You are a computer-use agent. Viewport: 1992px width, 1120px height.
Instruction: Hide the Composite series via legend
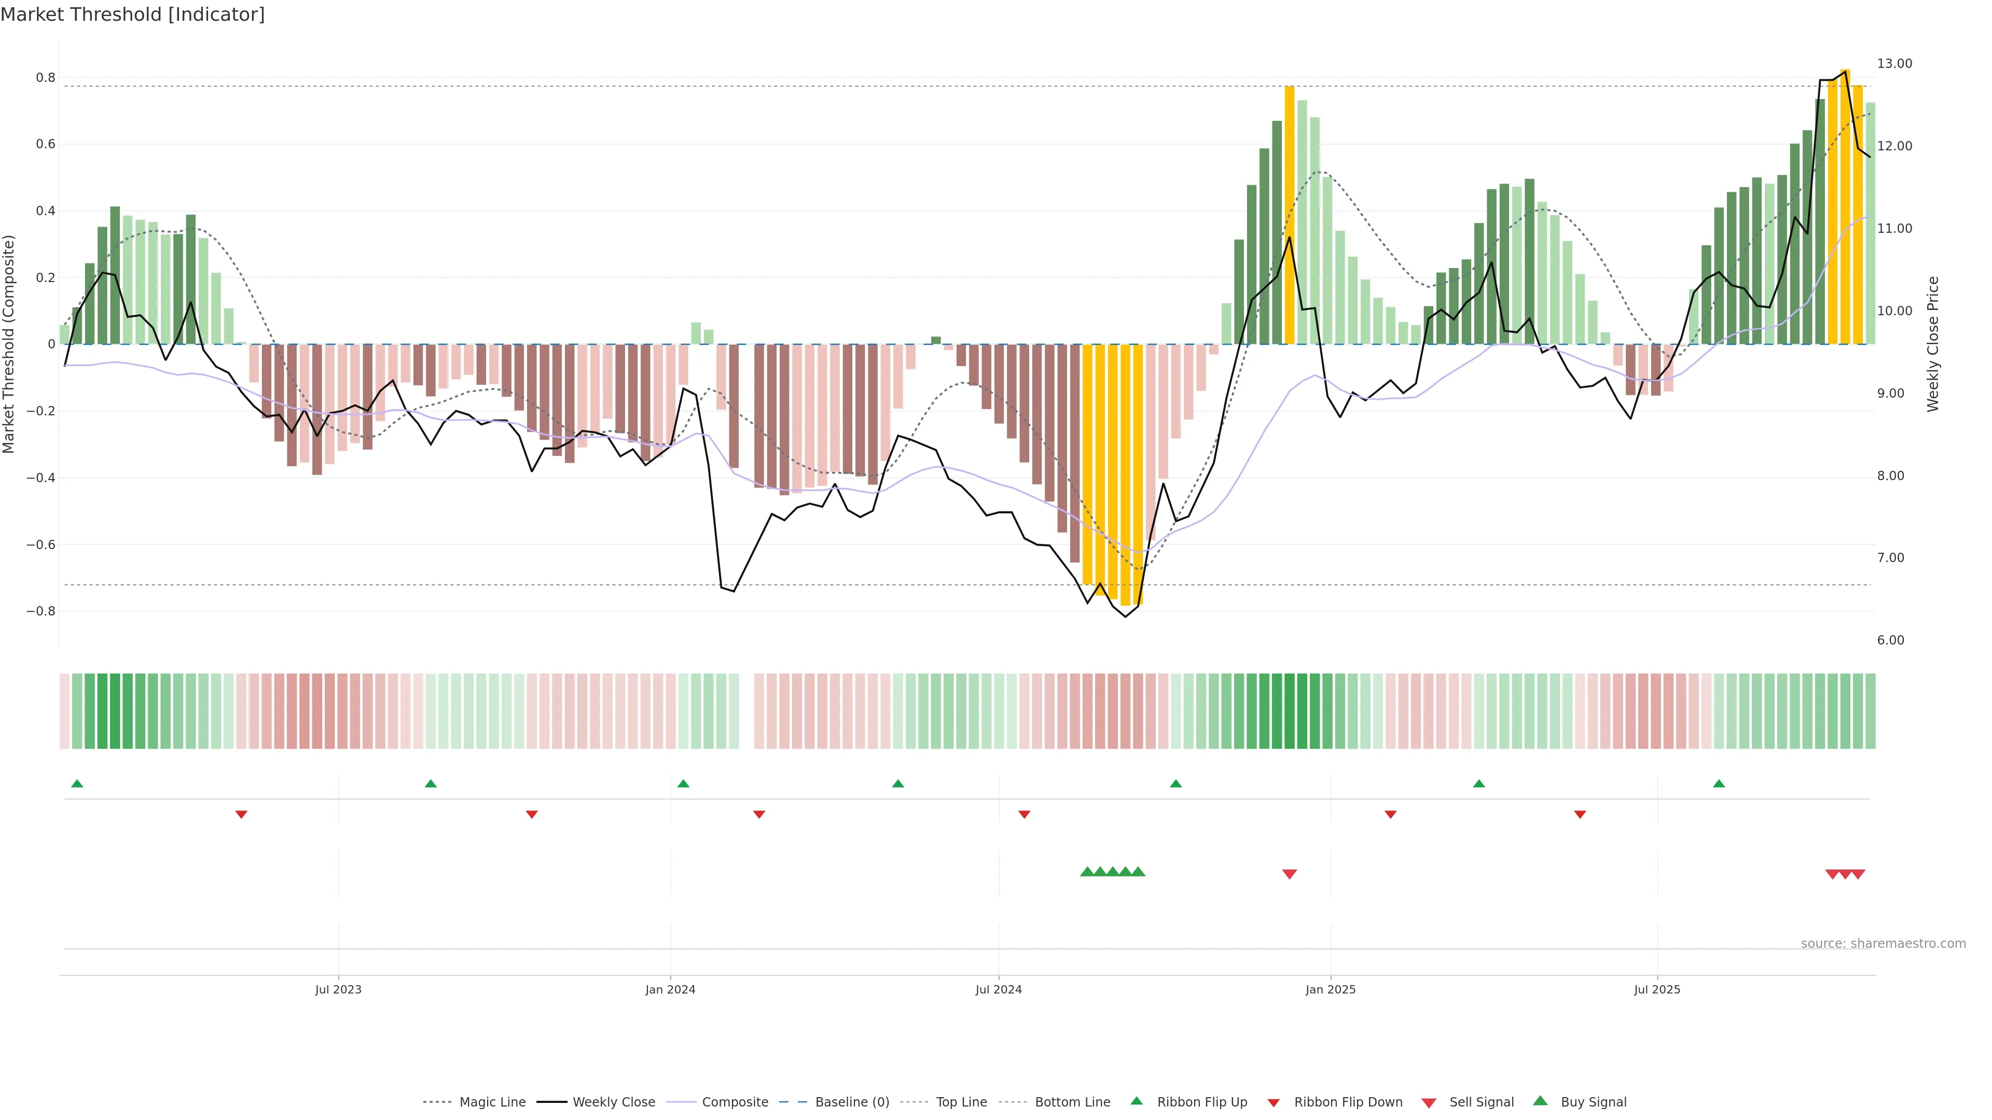(x=735, y=1102)
